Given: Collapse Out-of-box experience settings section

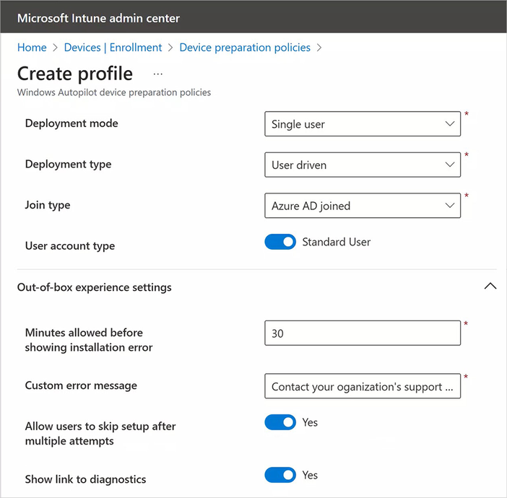Looking at the screenshot, I should (x=490, y=287).
